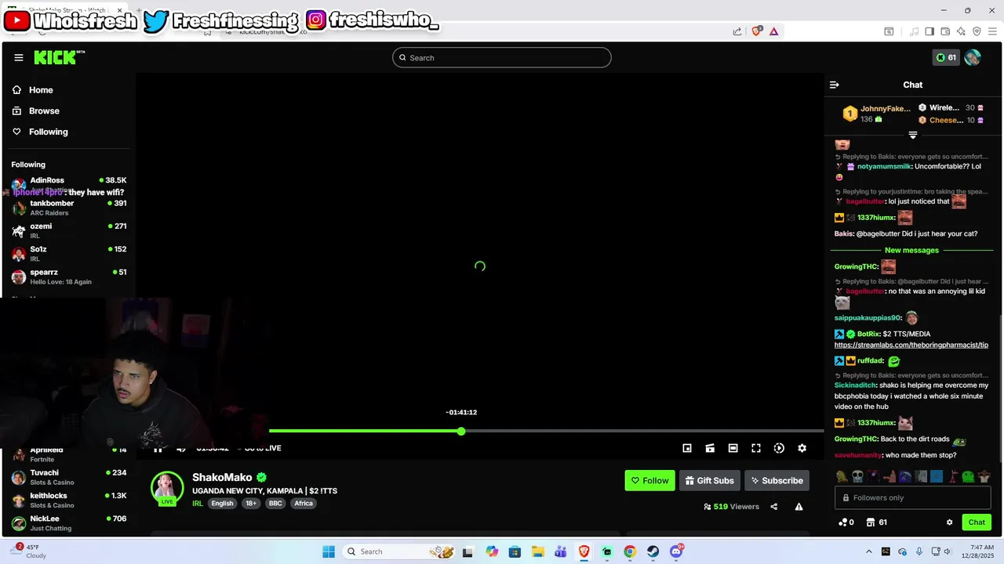Pick the green blob emote in chat
The height and width of the screenshot is (564, 1004).
coord(968,476)
